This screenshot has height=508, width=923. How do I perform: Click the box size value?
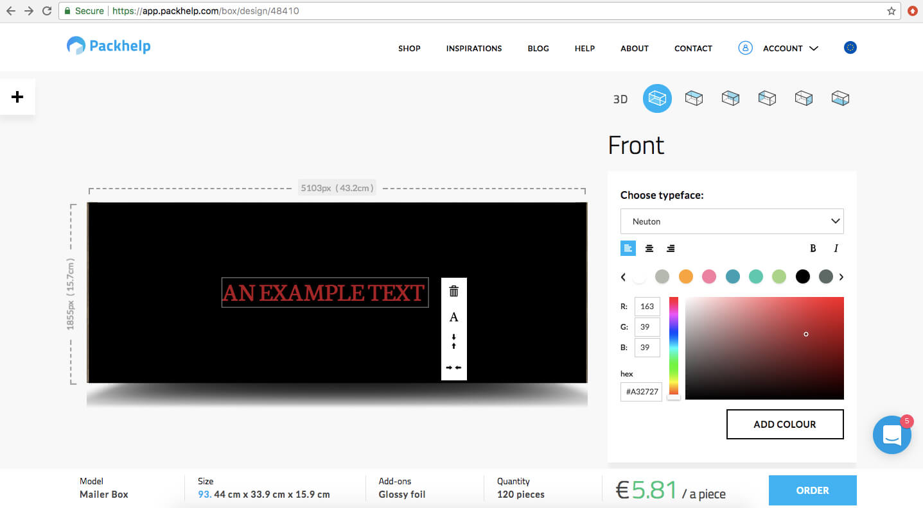pyautogui.click(x=264, y=495)
